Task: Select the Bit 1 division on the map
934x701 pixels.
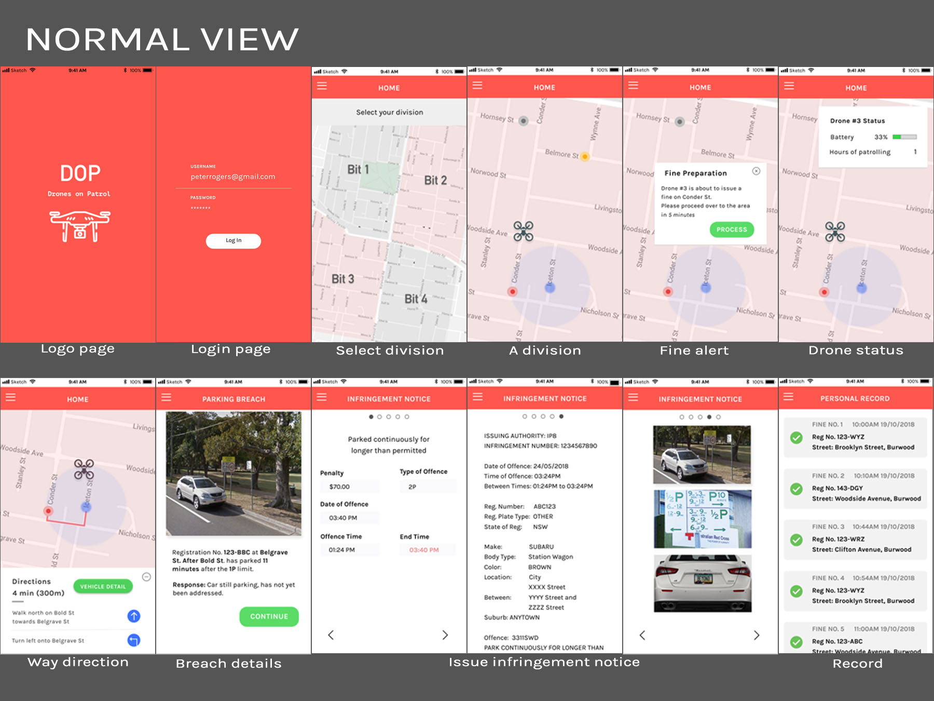Action: (x=358, y=170)
